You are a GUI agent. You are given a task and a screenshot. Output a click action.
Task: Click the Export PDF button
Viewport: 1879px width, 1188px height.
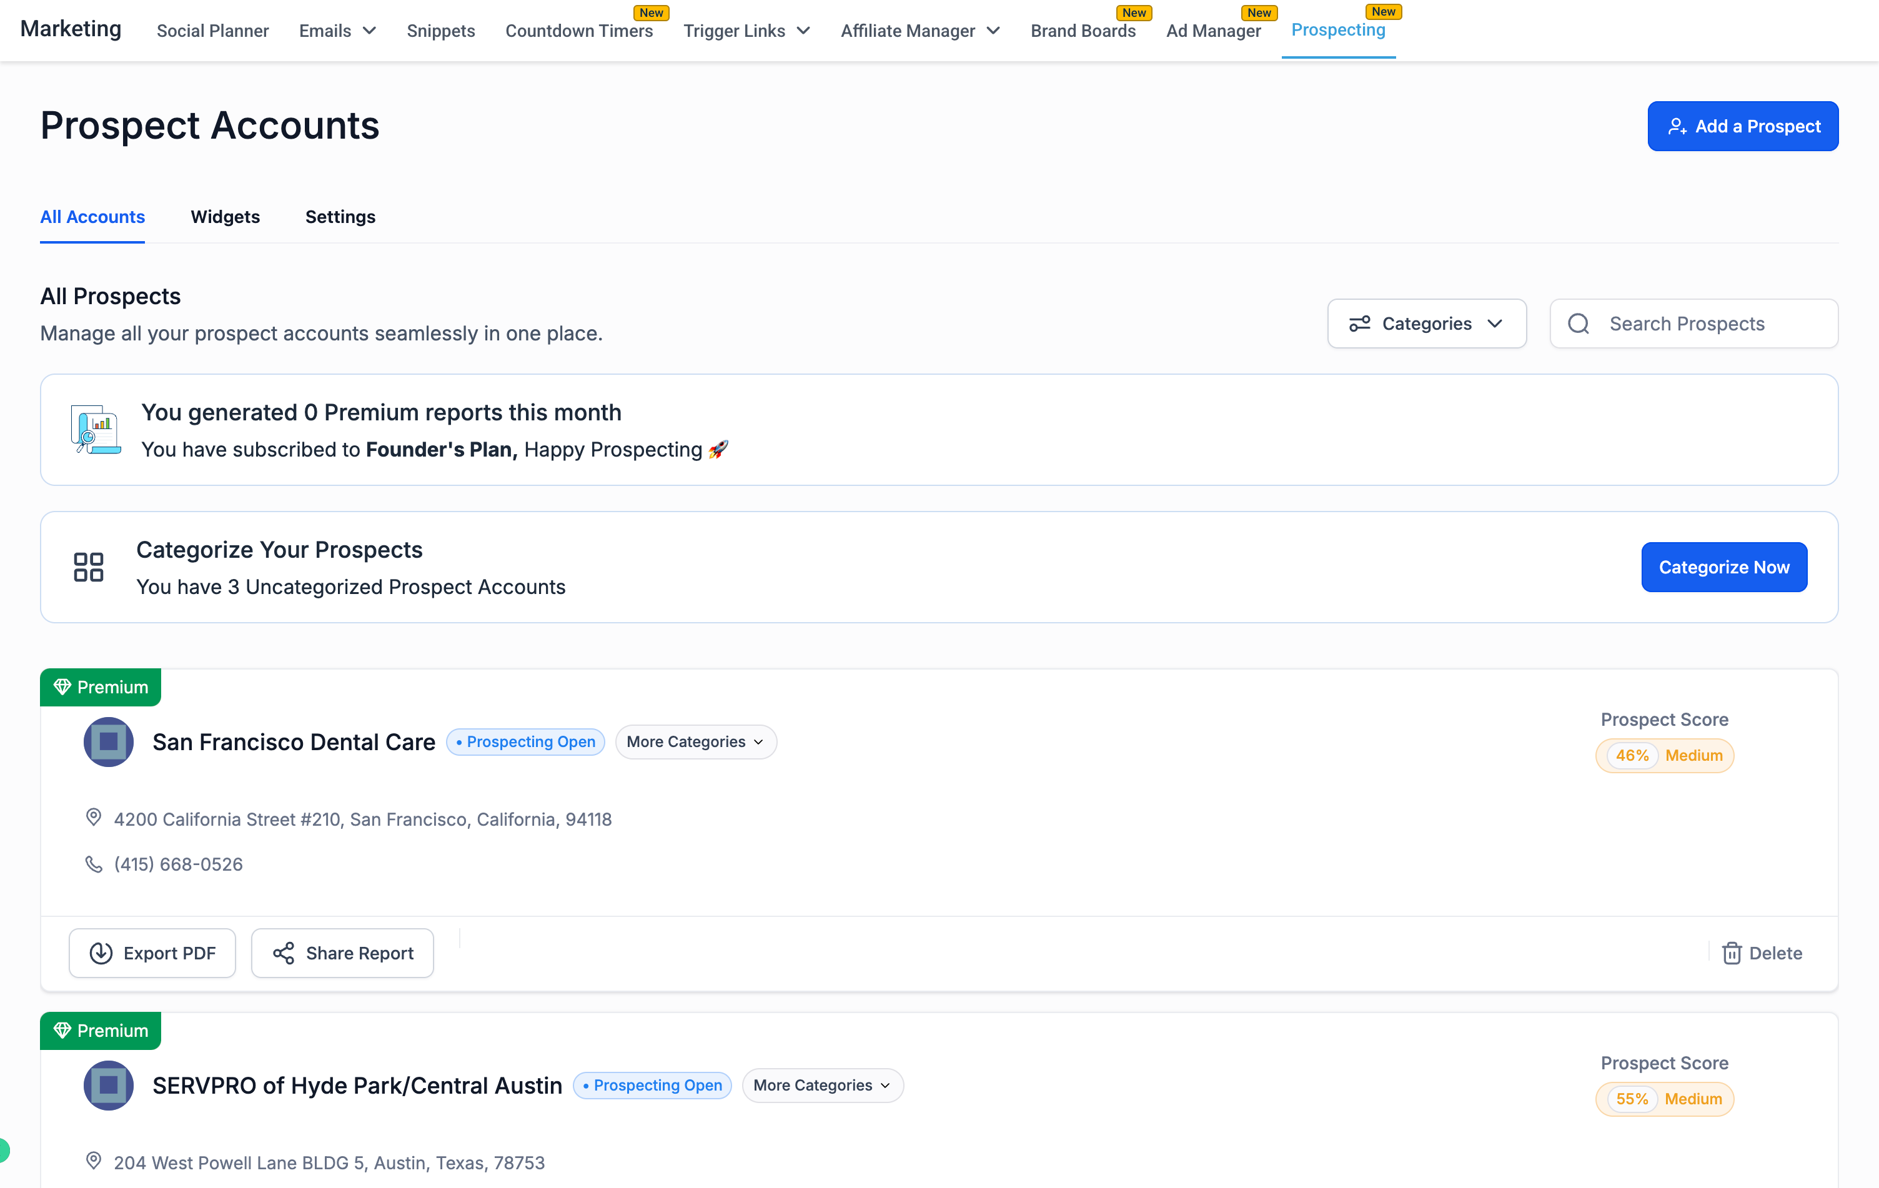152,953
